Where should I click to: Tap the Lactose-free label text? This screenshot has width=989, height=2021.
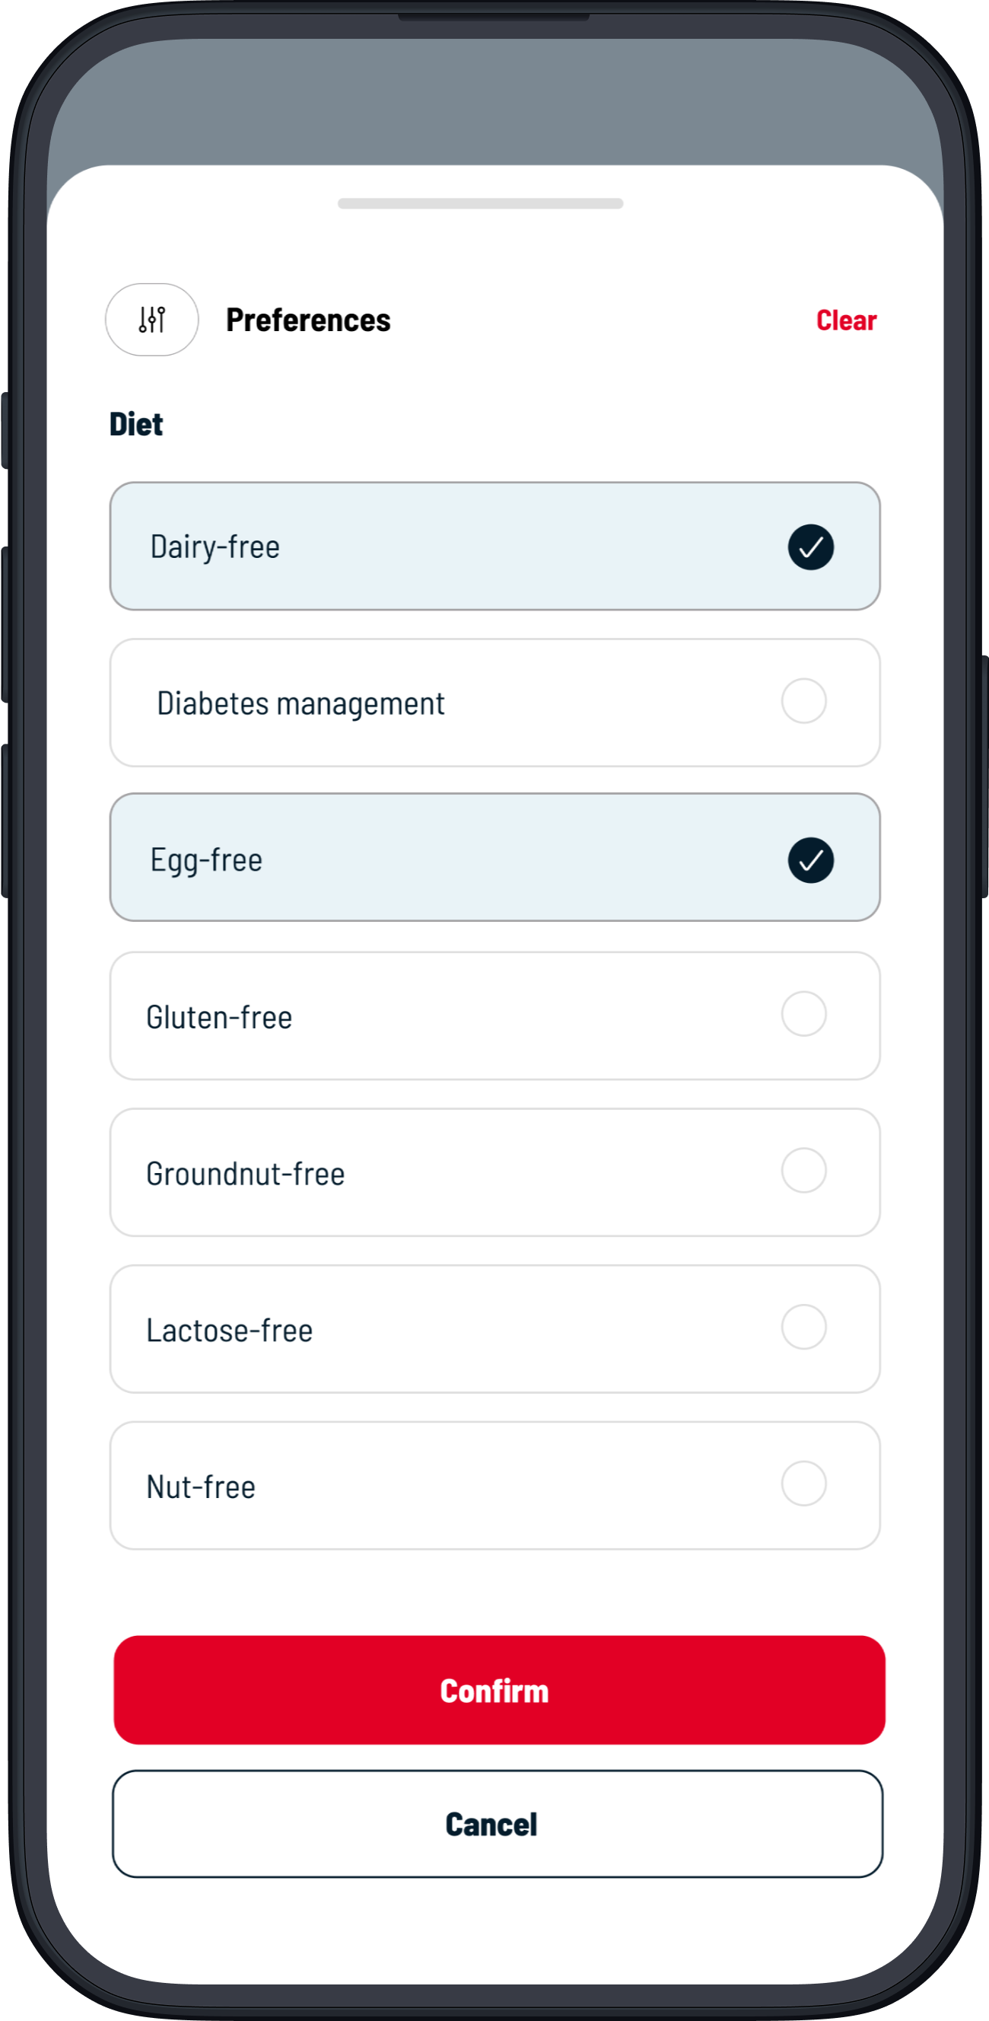pos(230,1331)
